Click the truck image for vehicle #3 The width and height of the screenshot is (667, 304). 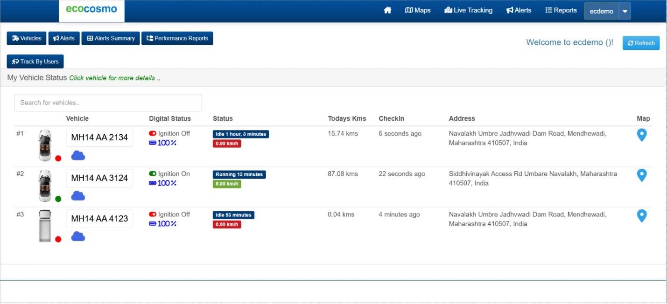(x=45, y=226)
